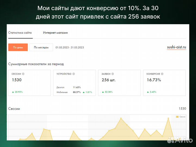Click the info icon next to Устройство
Screen dimensions: 196x147
point(74,74)
